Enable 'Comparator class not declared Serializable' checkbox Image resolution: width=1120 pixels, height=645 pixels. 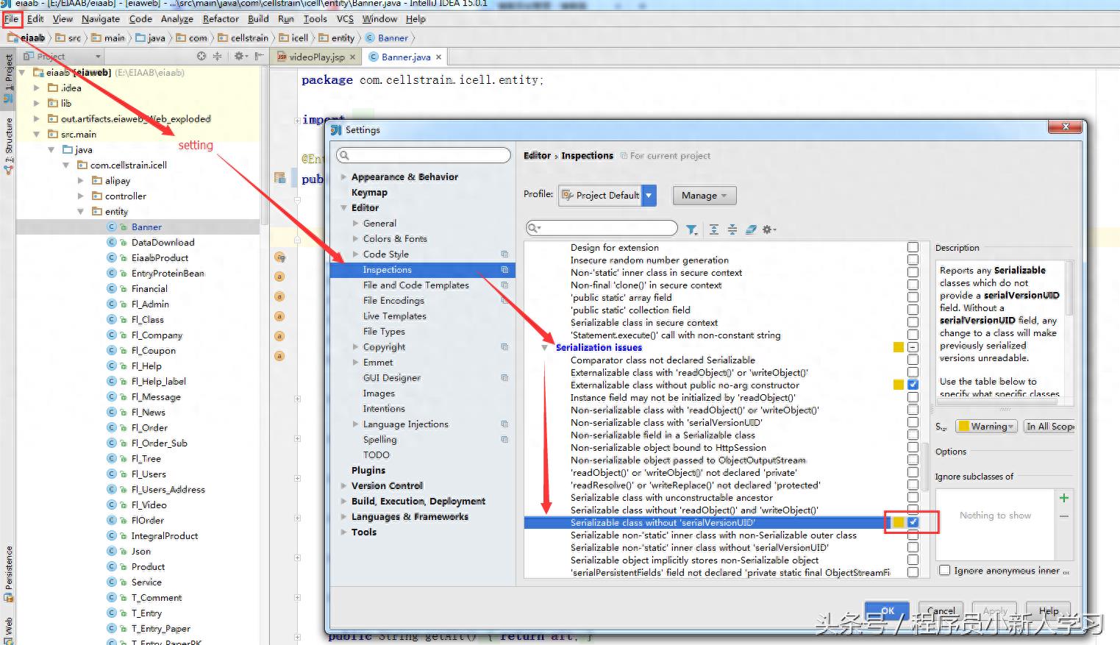pyautogui.click(x=913, y=360)
